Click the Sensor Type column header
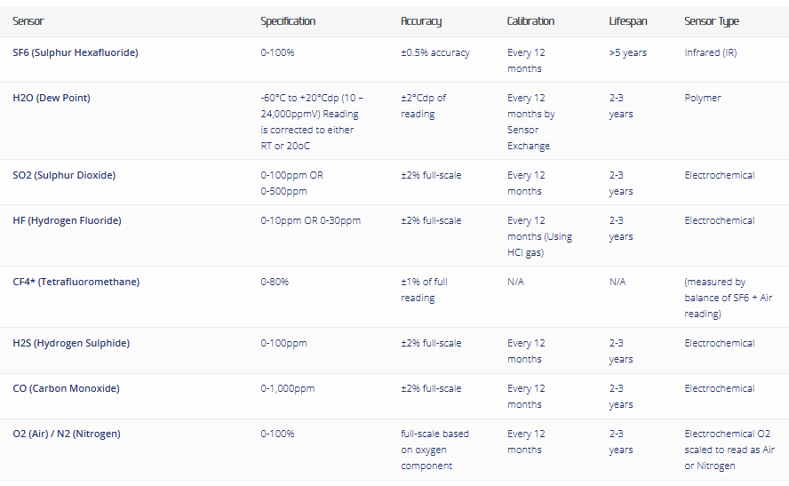Image resolution: width=789 pixels, height=486 pixels. (711, 21)
